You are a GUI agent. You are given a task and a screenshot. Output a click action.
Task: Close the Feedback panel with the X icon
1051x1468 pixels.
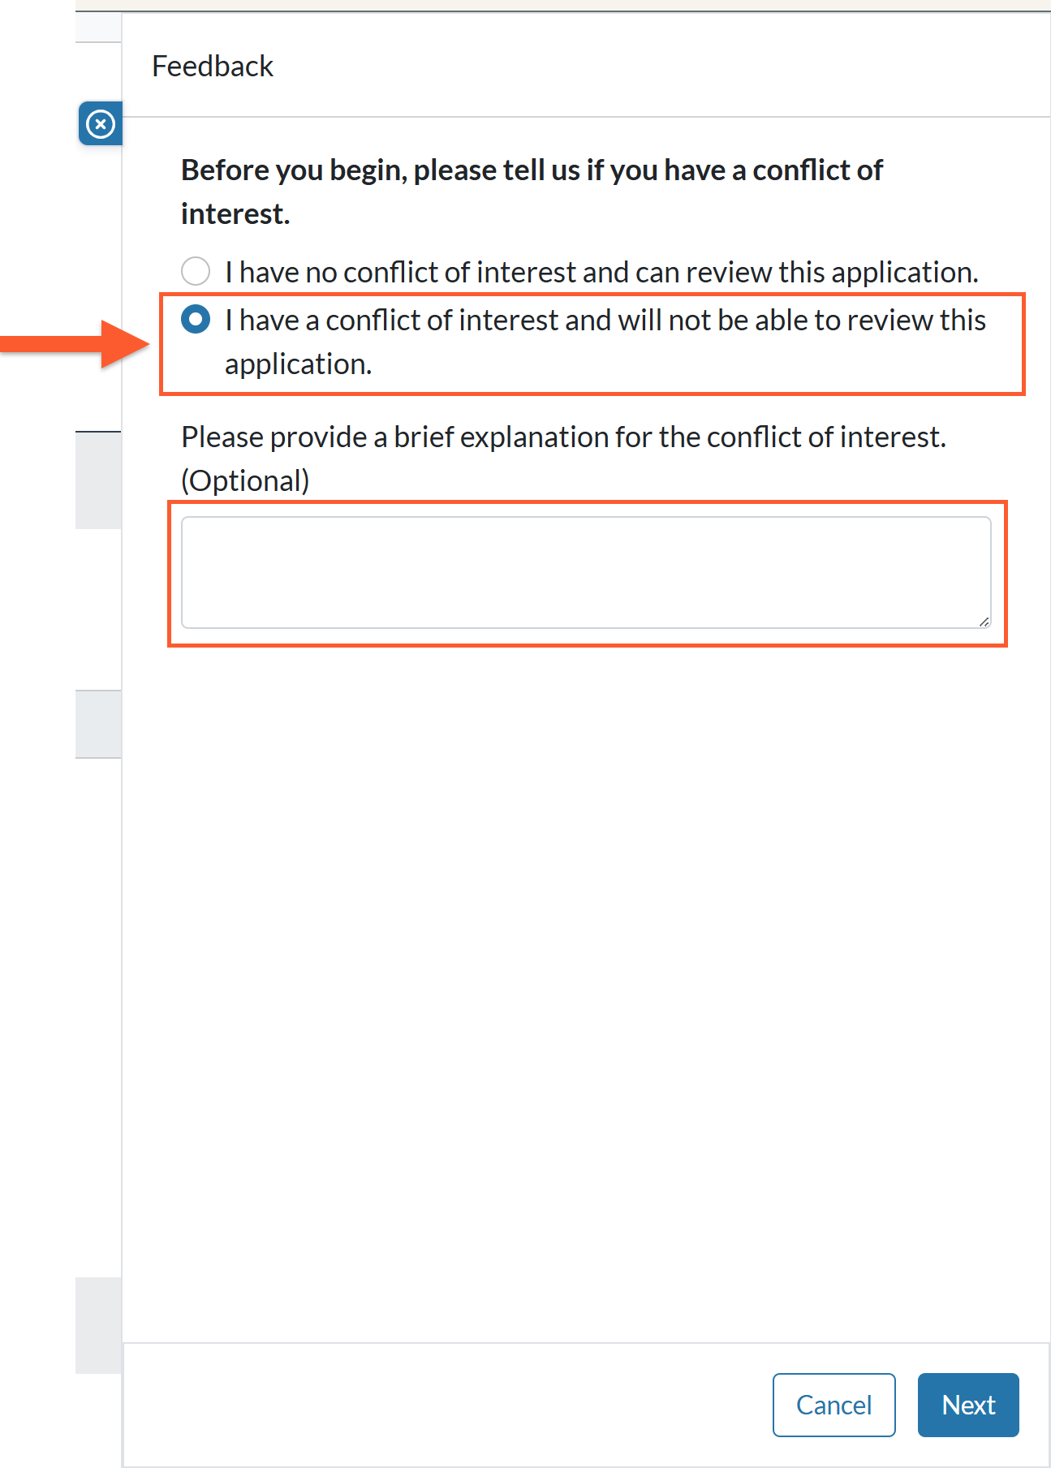pos(101,124)
